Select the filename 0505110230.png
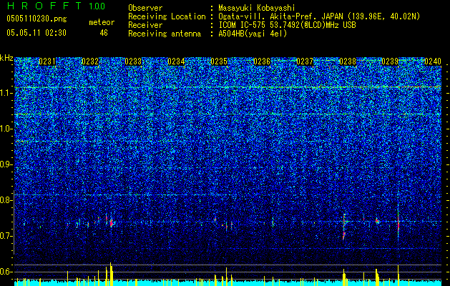The height and width of the screenshot is (286, 450). coord(36,19)
